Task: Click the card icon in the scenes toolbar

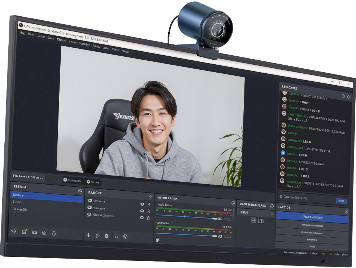Action: click(x=34, y=232)
